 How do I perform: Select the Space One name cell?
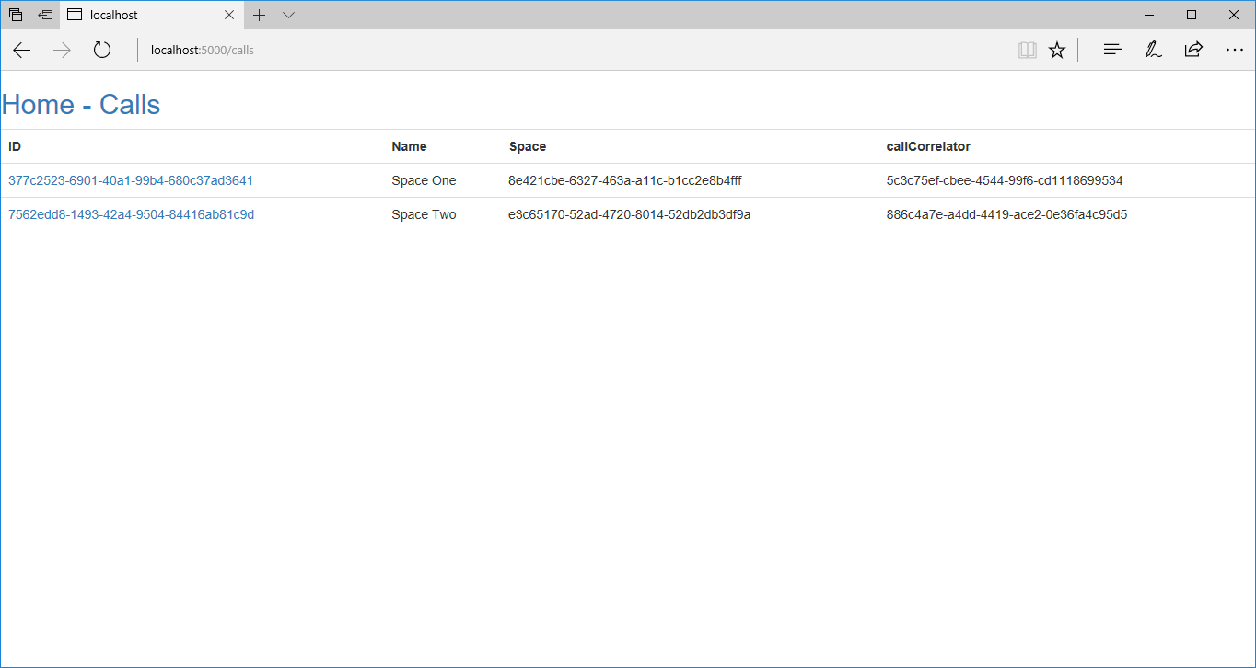424,181
